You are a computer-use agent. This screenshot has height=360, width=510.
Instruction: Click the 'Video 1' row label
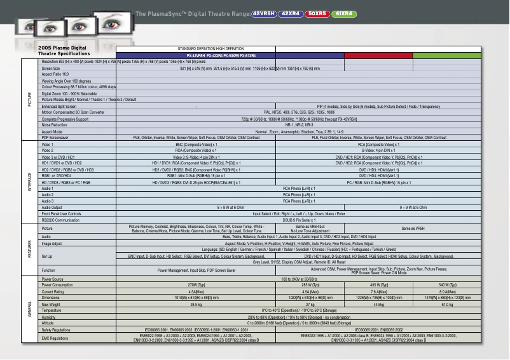pyautogui.click(x=47, y=145)
